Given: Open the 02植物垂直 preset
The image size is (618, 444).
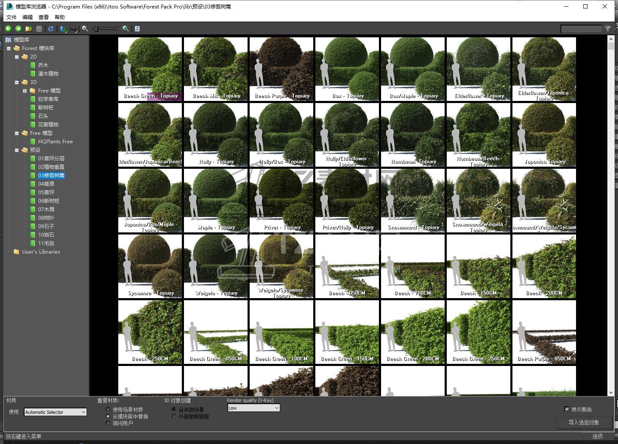Looking at the screenshot, I should coord(51,167).
